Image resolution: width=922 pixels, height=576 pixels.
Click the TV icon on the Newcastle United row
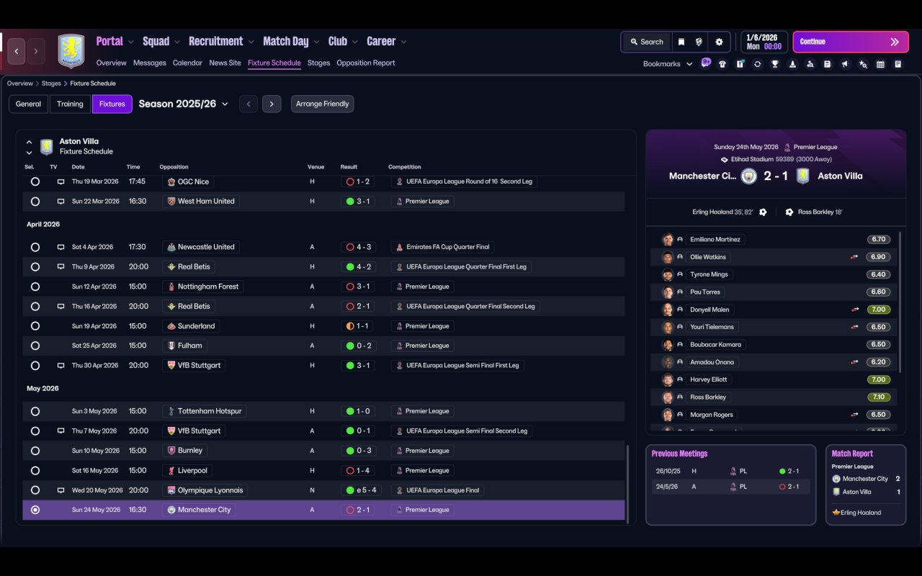(x=61, y=247)
